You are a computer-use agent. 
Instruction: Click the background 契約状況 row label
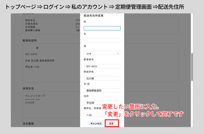coord(30,20)
